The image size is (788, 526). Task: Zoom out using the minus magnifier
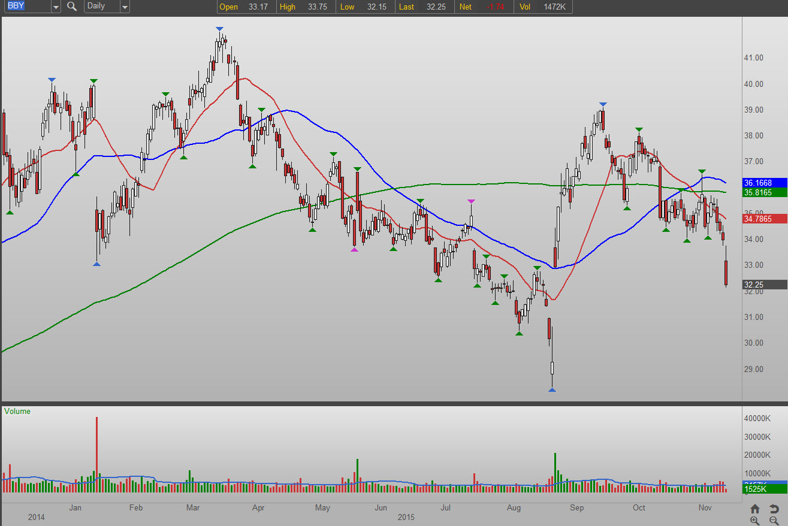[774, 521]
